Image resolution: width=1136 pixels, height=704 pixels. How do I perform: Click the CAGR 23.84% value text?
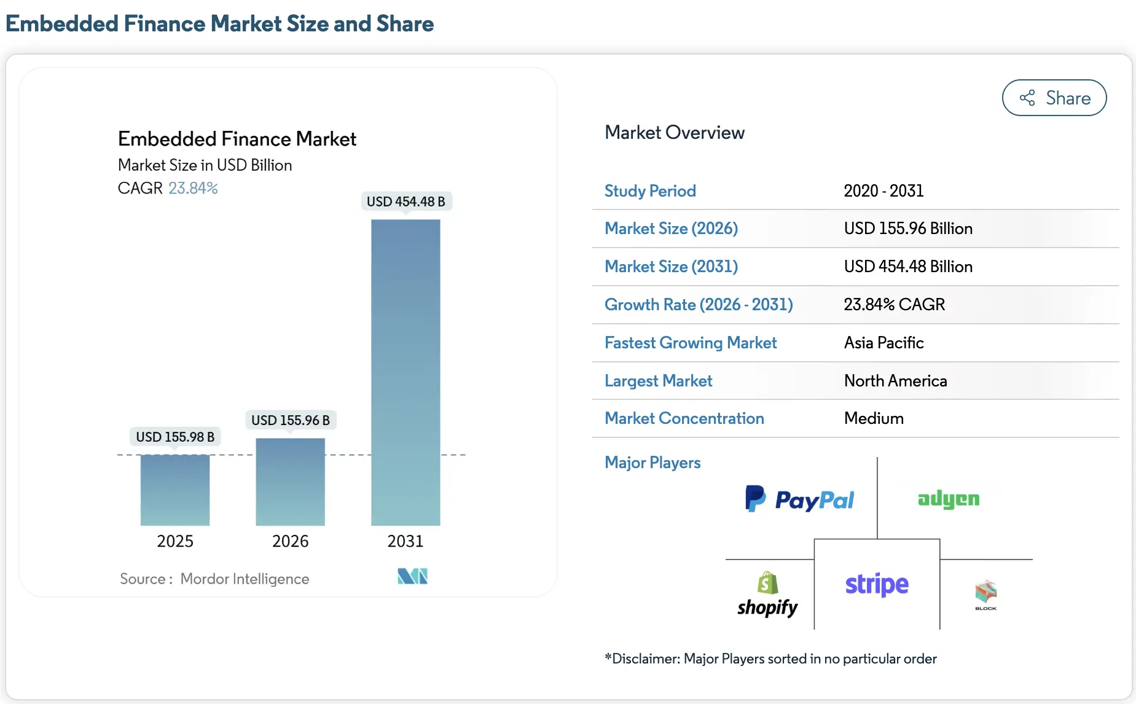pos(192,188)
